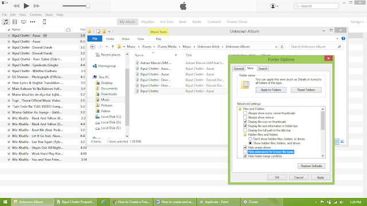Expand the Explorer ribbon chevron

pos(337,38)
